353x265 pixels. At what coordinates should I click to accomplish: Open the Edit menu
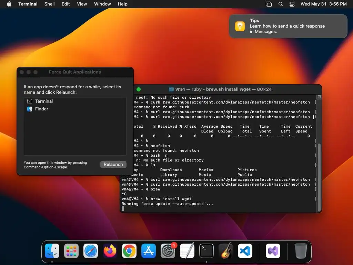65,4
